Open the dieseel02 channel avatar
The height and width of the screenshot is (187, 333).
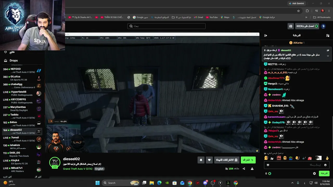[55, 163]
